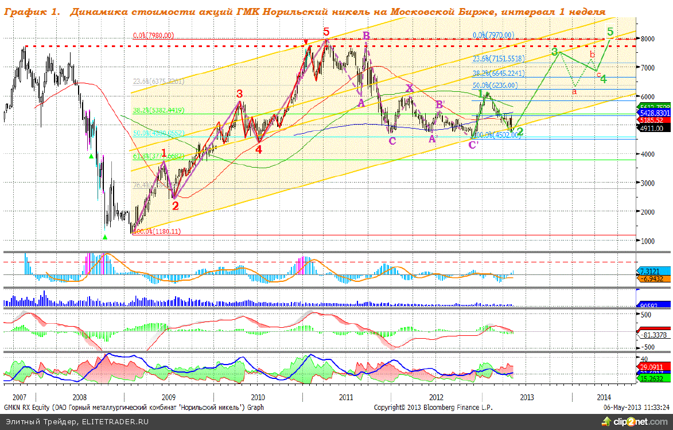Select the purple X wave label
The width and height of the screenshot is (673, 430).
pos(409,88)
